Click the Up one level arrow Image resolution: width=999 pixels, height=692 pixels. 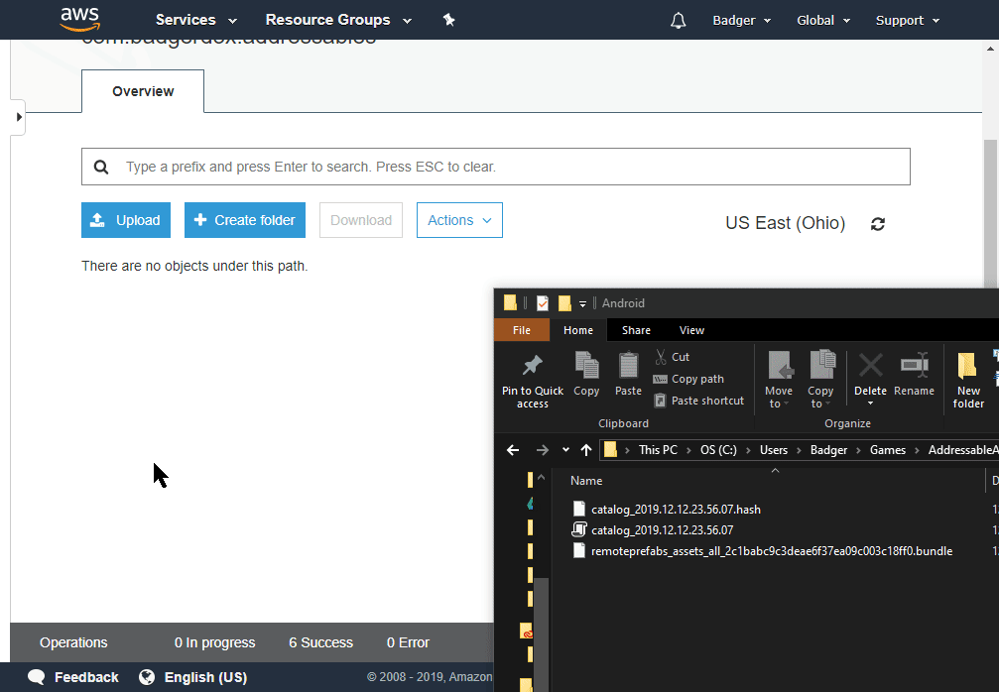(586, 450)
